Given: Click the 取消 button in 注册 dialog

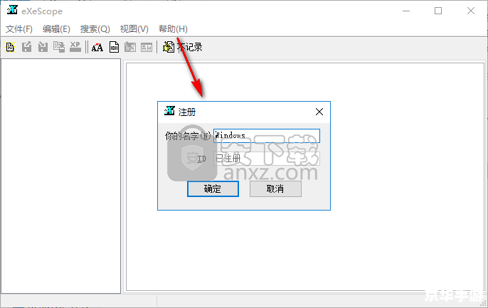Looking at the screenshot, I should pyautogui.click(x=275, y=188).
